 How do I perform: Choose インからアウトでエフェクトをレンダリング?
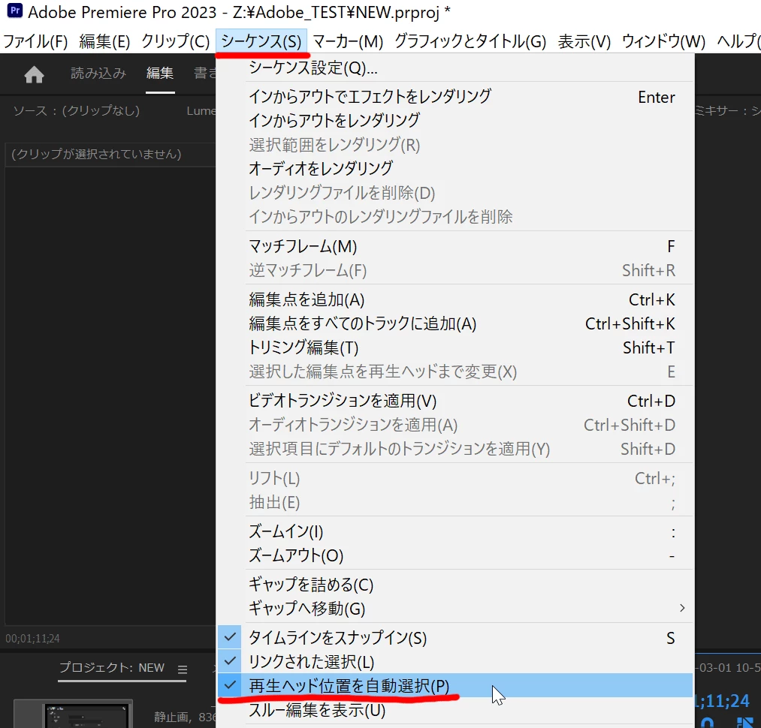click(x=455, y=97)
